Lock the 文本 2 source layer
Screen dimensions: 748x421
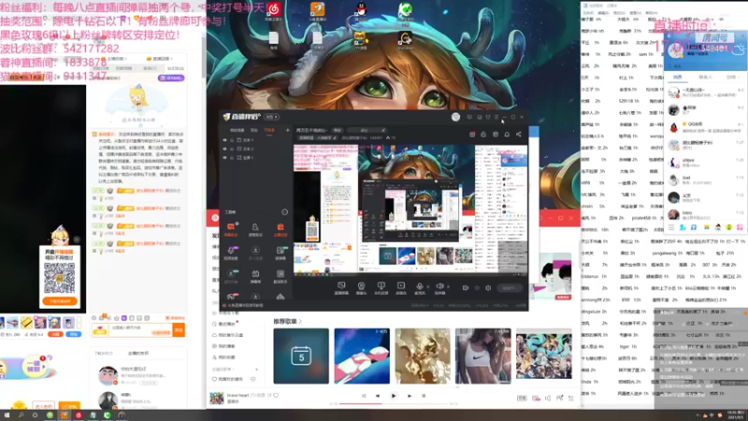coord(232,149)
